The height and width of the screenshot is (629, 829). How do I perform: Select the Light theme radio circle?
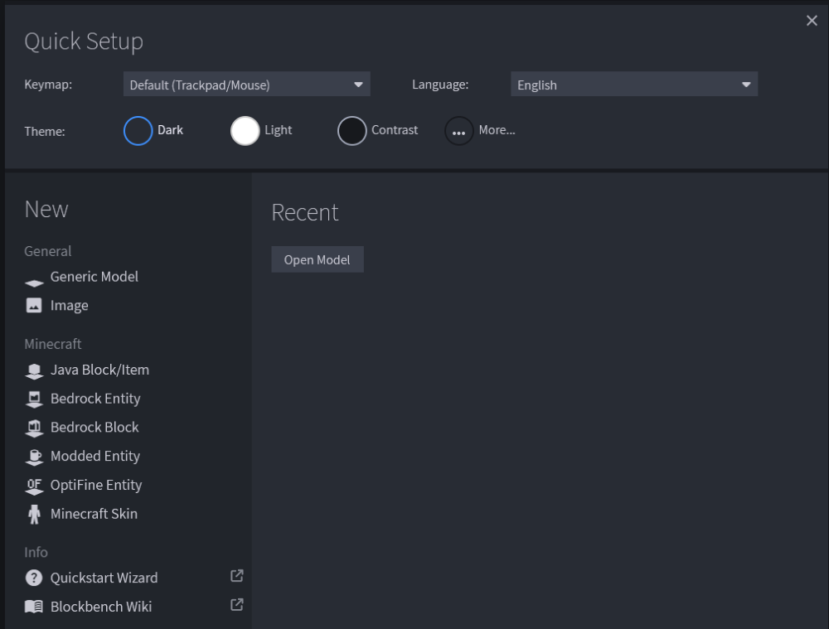pyautogui.click(x=245, y=131)
